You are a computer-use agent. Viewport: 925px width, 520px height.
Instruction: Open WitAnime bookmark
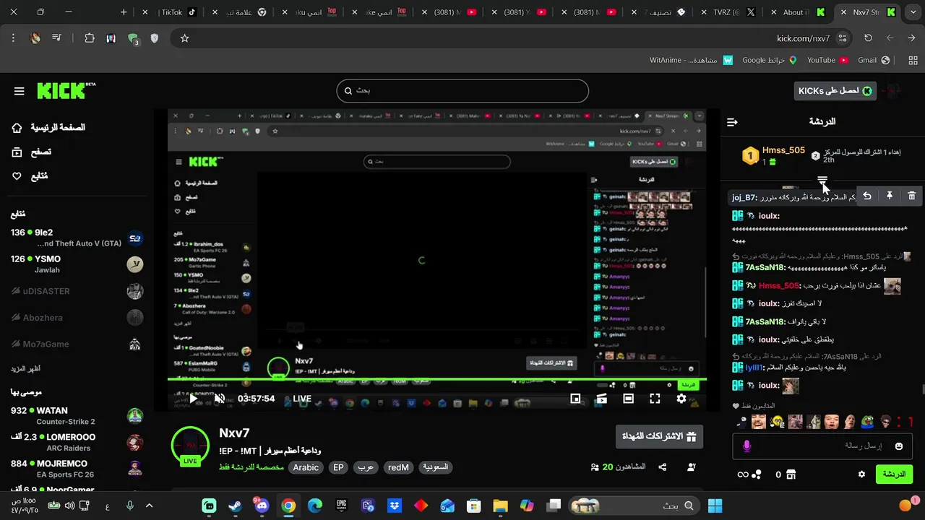point(691,61)
